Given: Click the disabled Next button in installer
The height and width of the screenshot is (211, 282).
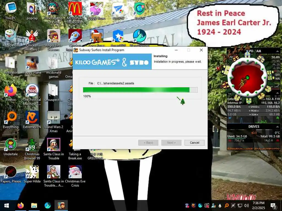Looking at the screenshot, I should (171, 143).
